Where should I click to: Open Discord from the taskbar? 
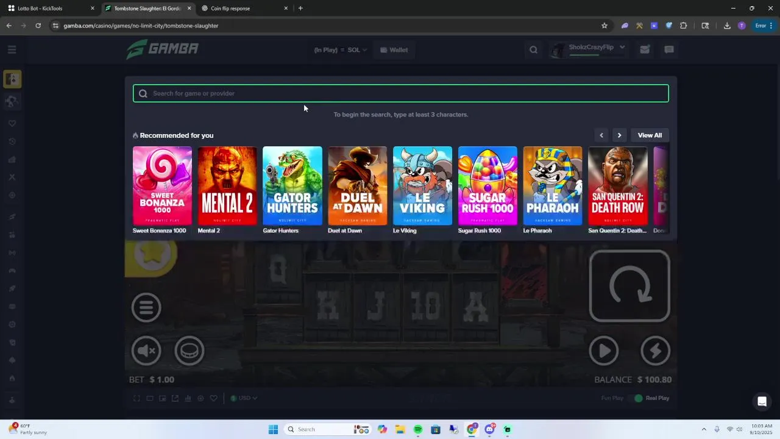click(489, 429)
